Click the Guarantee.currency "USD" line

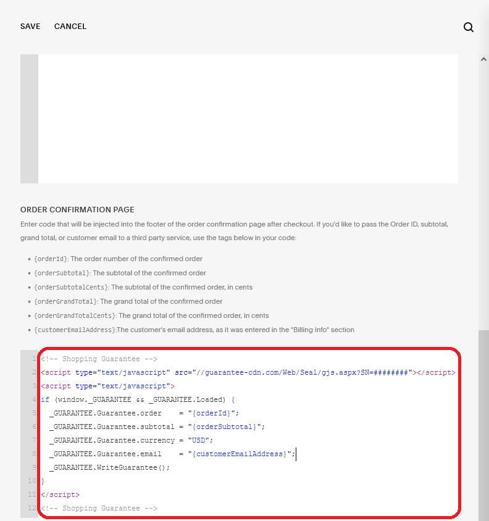[x=132, y=441]
